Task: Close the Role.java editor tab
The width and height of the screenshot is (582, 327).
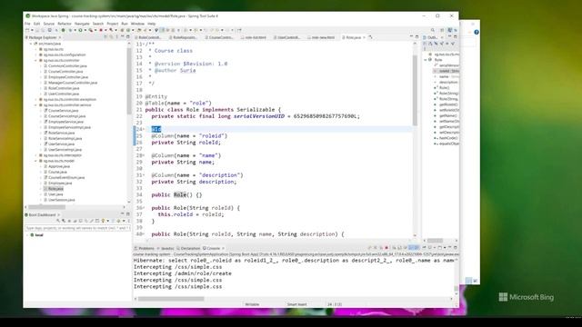Action: tap(364, 37)
